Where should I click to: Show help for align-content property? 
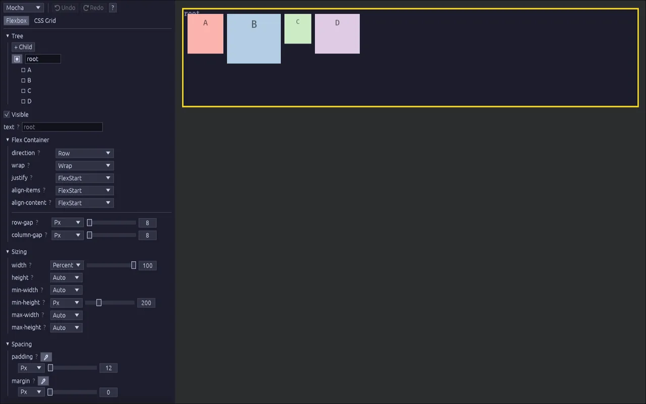(x=50, y=203)
